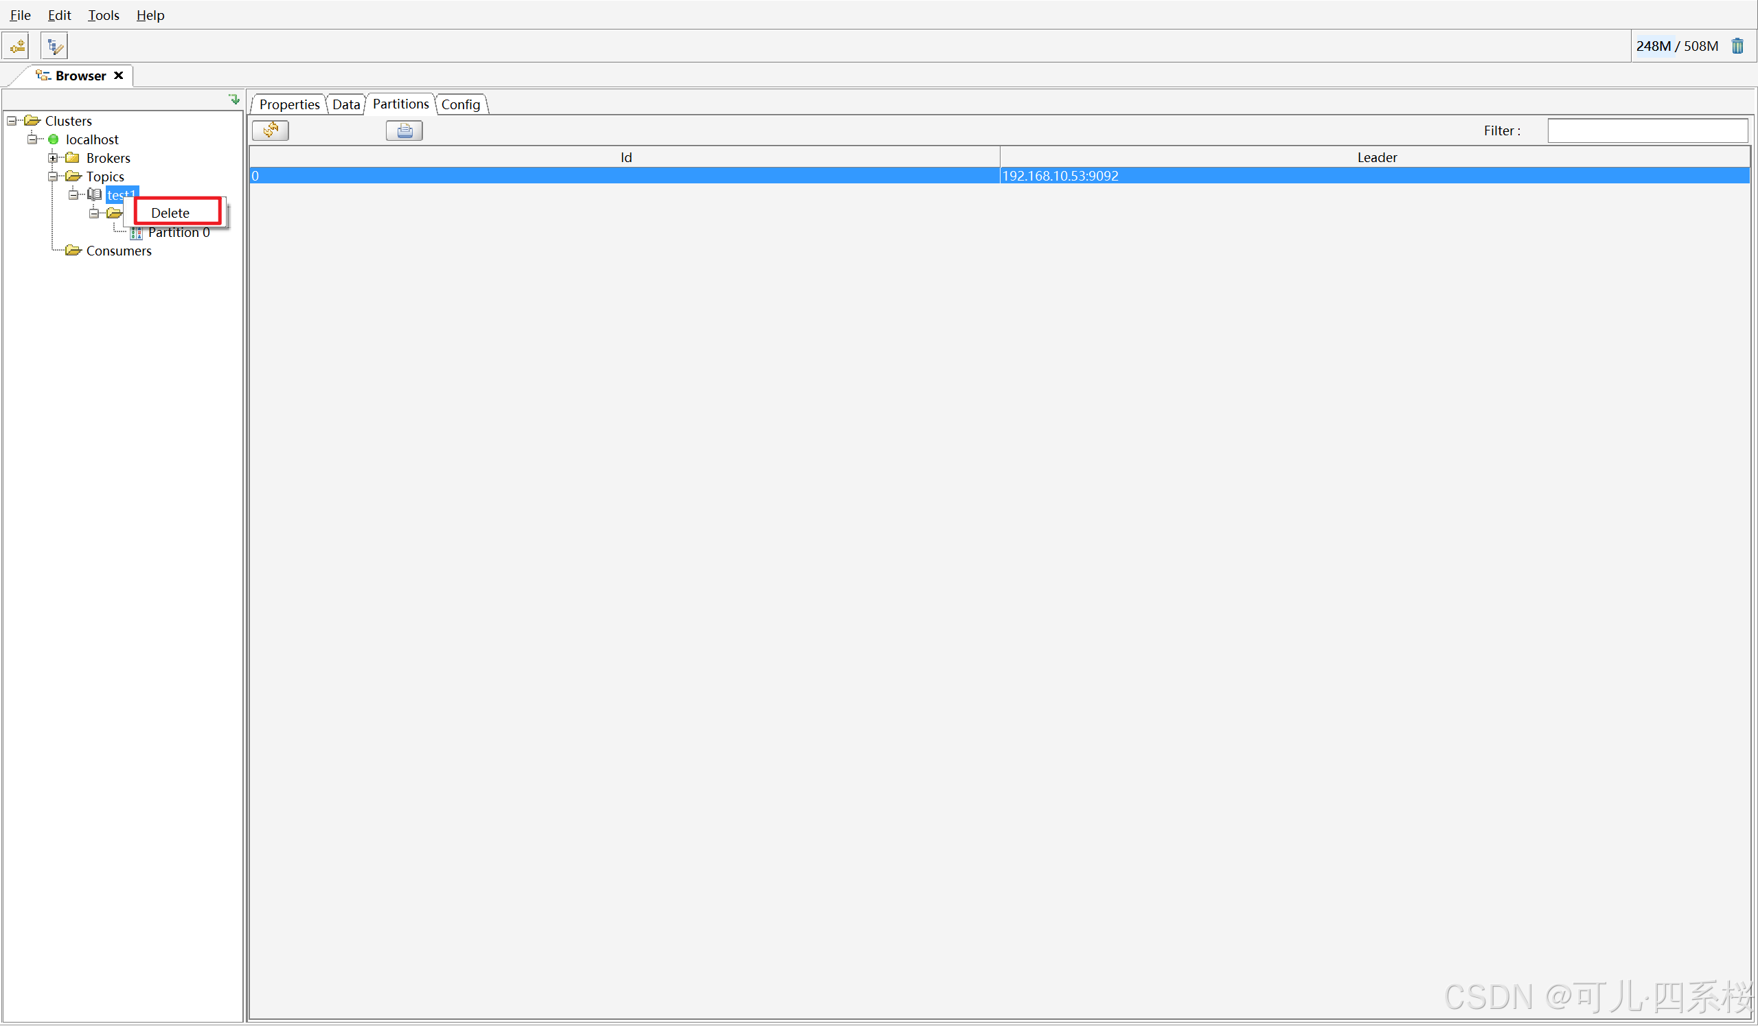
Task: Click the green localhost connection status icon
Action: click(x=54, y=139)
